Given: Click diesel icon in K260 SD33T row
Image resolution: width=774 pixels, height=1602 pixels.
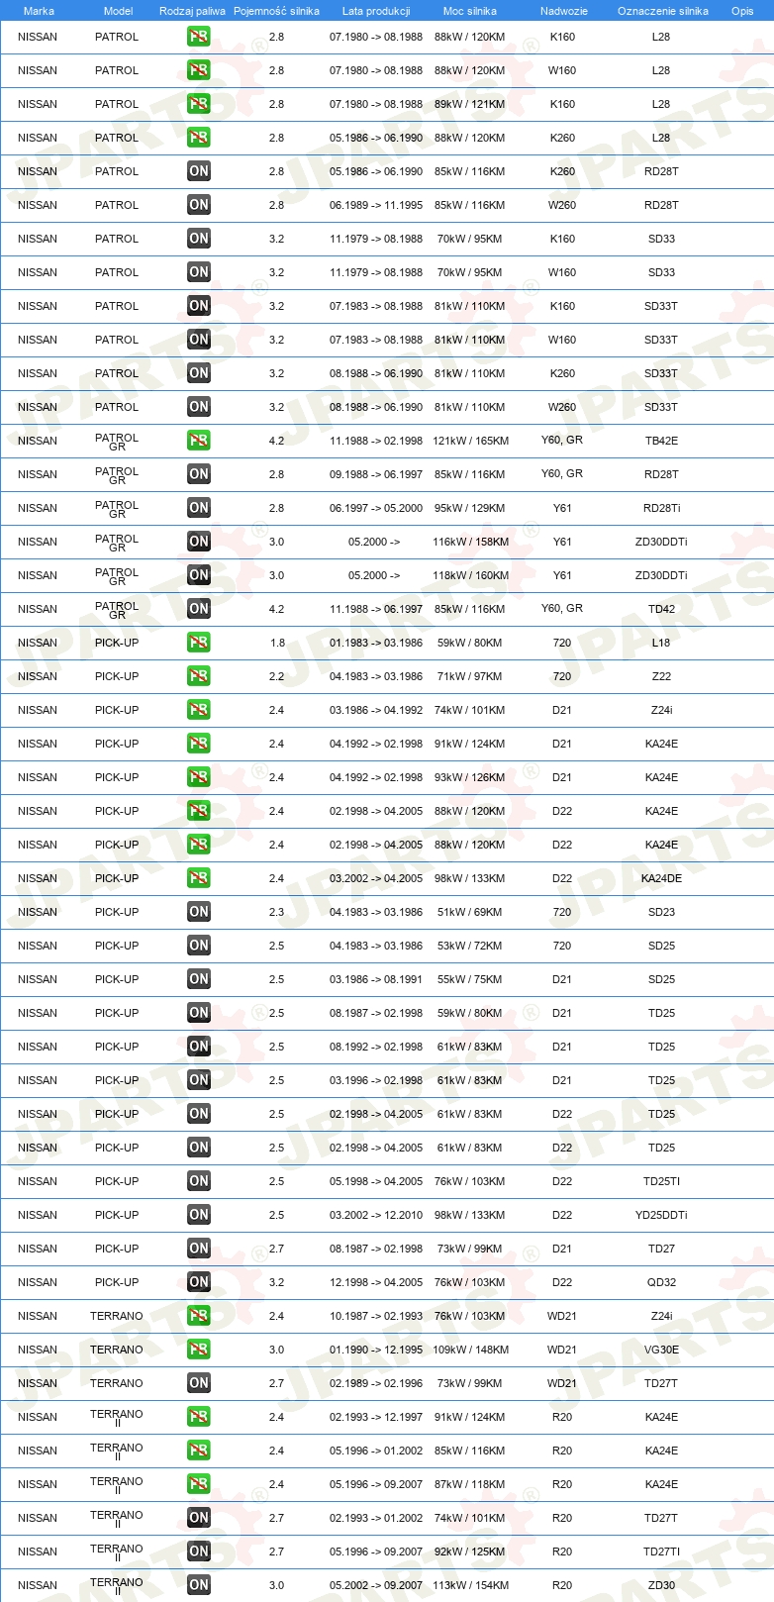Looking at the screenshot, I should 199,373.
